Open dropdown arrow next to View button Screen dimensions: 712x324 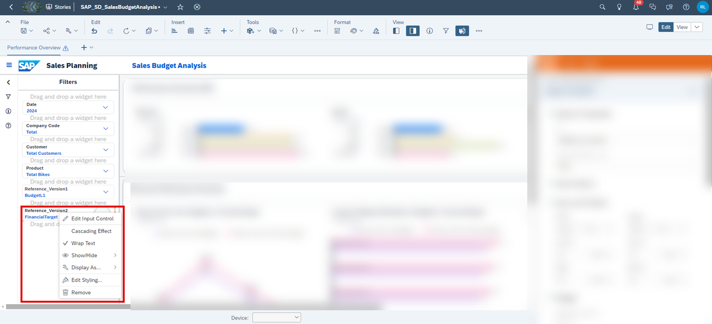click(697, 27)
